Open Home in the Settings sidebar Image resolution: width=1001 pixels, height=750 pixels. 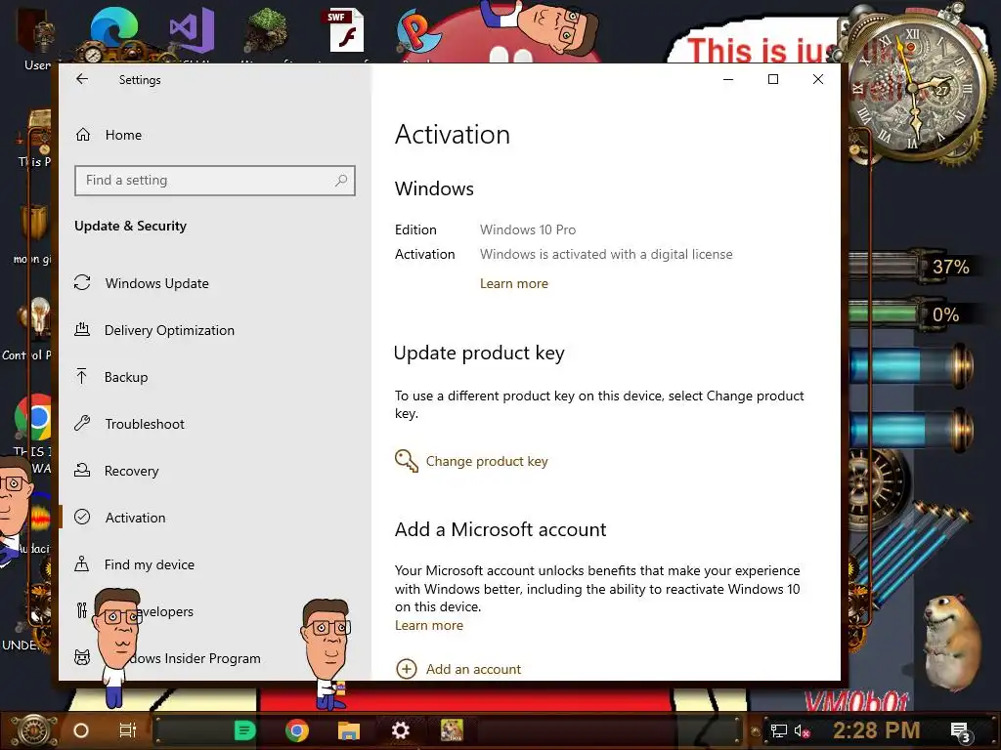point(123,135)
